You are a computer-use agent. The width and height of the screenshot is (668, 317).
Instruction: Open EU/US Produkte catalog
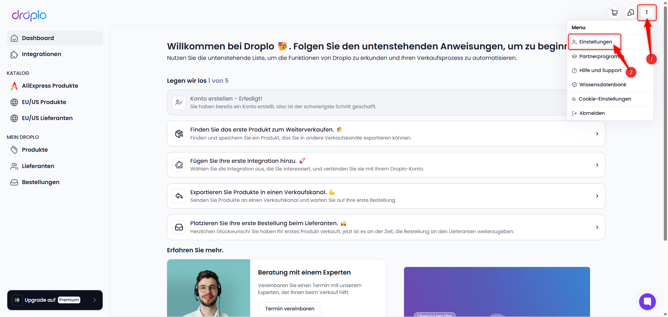tap(55, 102)
